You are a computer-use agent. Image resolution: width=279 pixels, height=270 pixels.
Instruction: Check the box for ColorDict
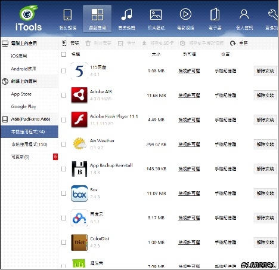click(x=64, y=243)
